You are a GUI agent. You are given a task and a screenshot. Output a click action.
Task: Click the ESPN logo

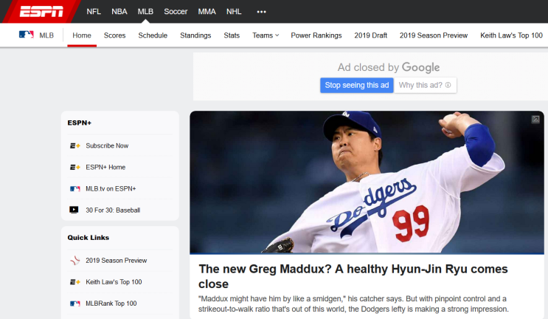41,12
